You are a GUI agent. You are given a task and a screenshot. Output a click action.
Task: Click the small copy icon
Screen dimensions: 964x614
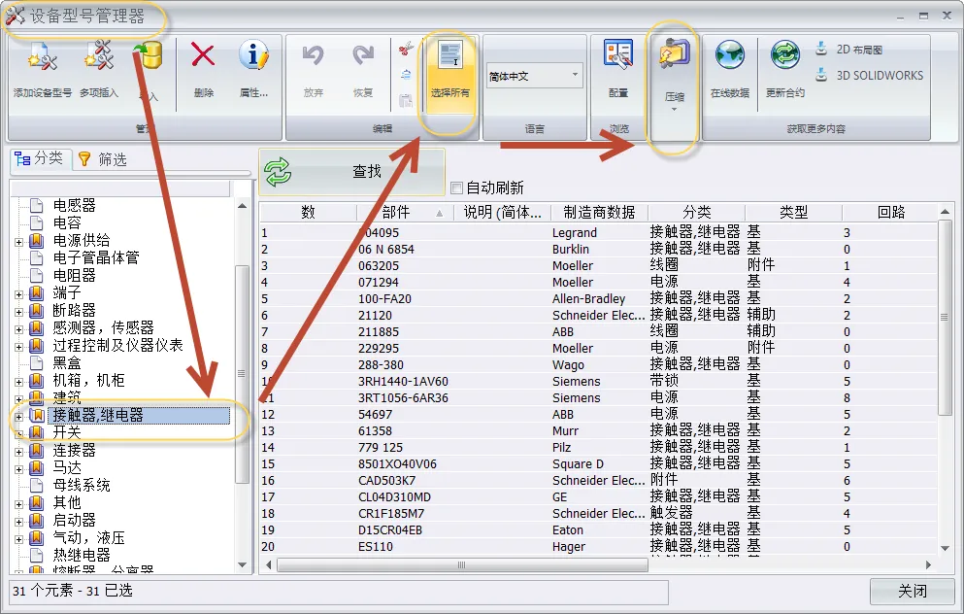click(406, 75)
